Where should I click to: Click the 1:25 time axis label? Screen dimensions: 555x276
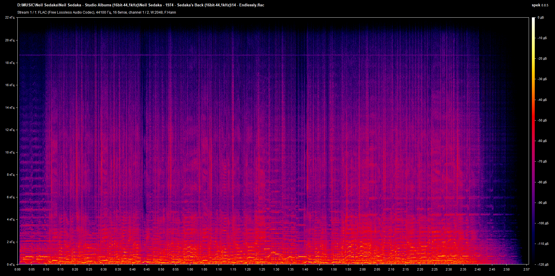pyautogui.click(x=262, y=270)
